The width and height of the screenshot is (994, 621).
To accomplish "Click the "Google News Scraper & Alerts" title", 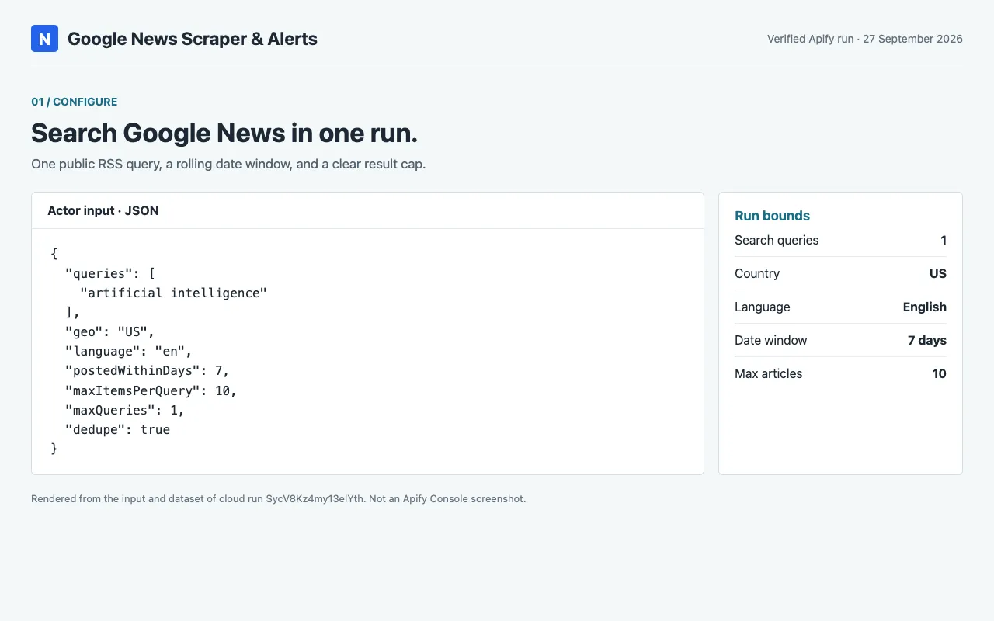I will pyautogui.click(x=193, y=39).
